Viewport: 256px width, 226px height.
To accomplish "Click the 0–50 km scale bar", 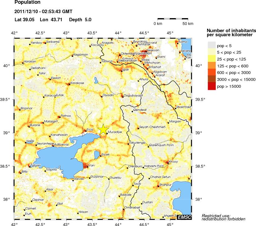I will point(173,19).
